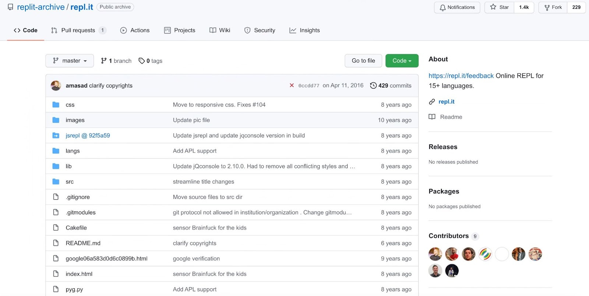Open the Releases heading link

(x=443, y=147)
